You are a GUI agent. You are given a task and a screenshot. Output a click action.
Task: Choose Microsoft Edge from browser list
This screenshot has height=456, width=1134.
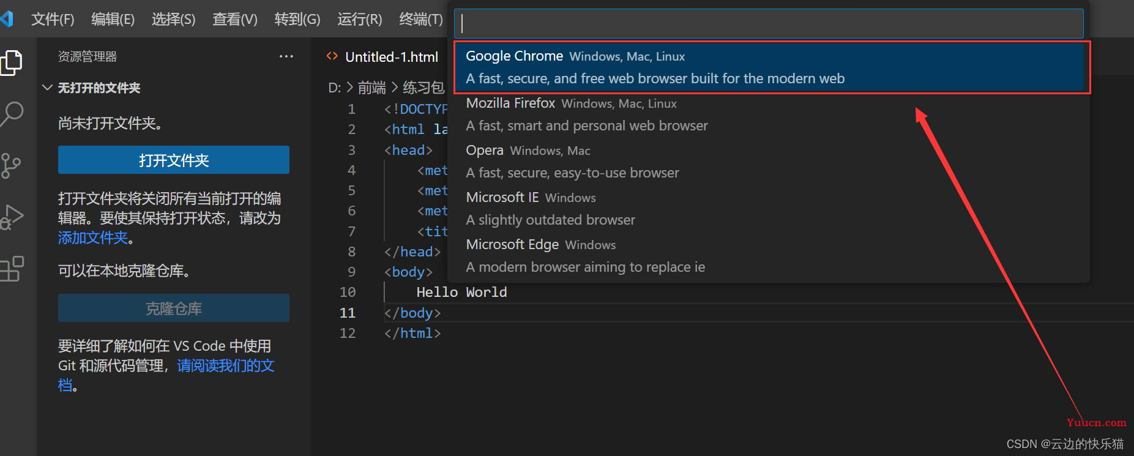[x=769, y=256]
